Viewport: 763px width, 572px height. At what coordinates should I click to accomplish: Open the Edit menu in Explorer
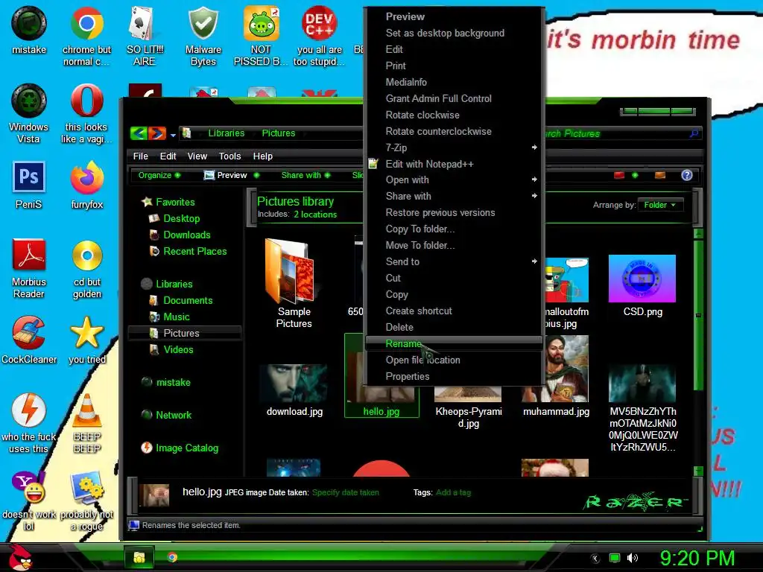[168, 156]
